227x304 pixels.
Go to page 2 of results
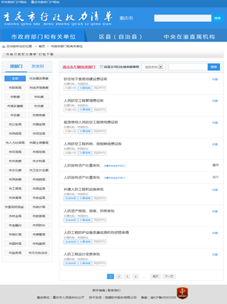pos(119,277)
